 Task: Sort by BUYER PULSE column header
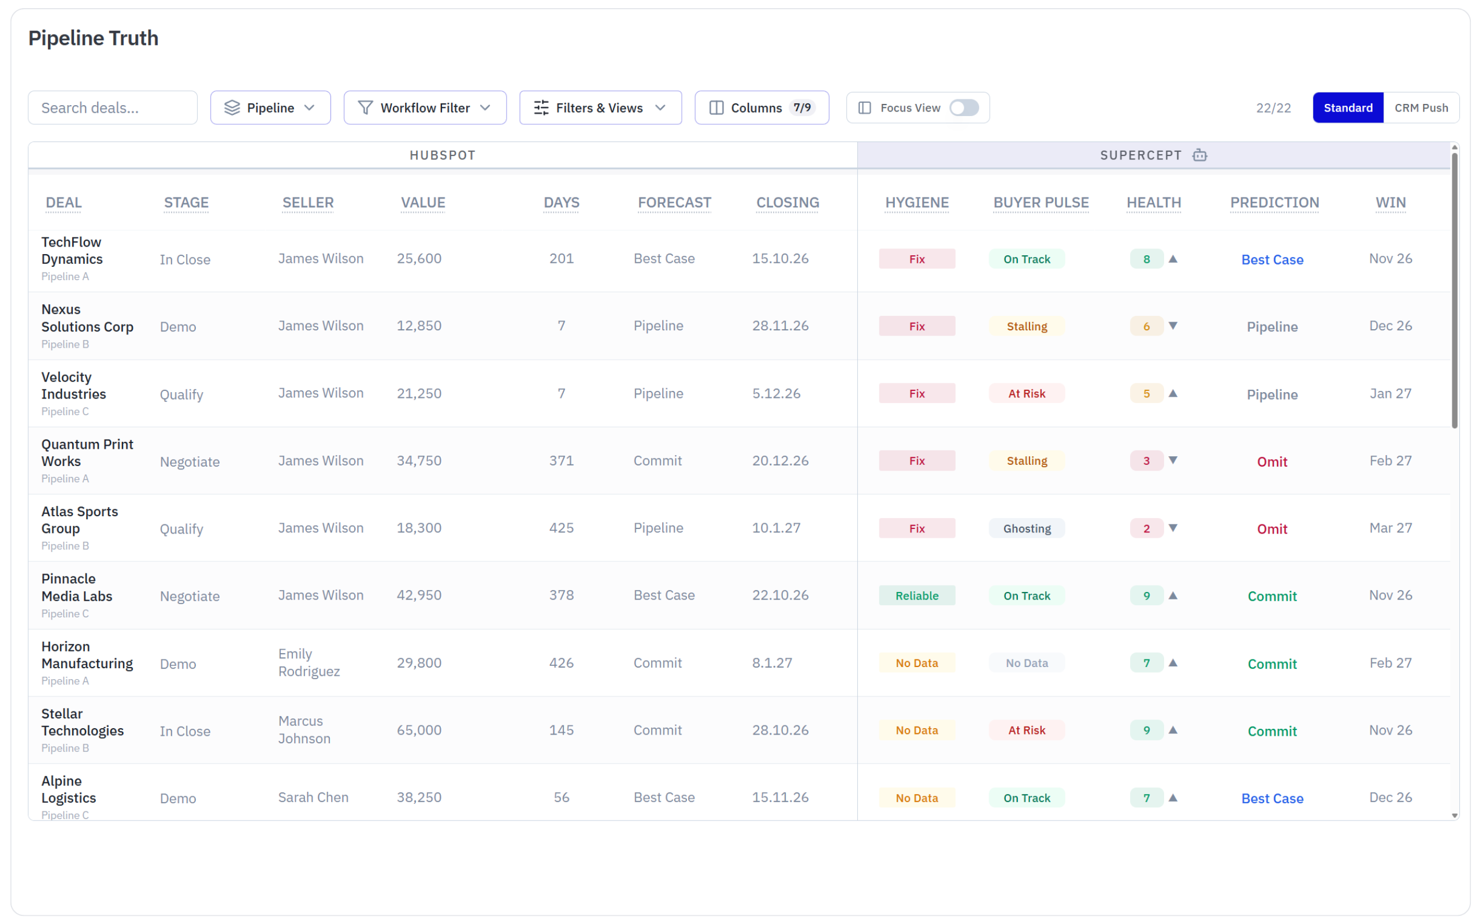(x=1041, y=202)
